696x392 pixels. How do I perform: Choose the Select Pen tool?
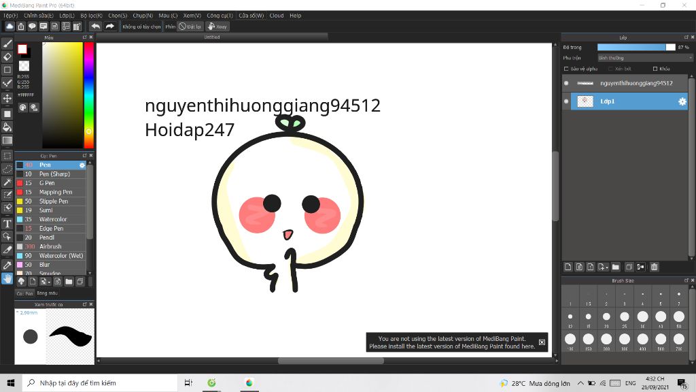tap(7, 195)
